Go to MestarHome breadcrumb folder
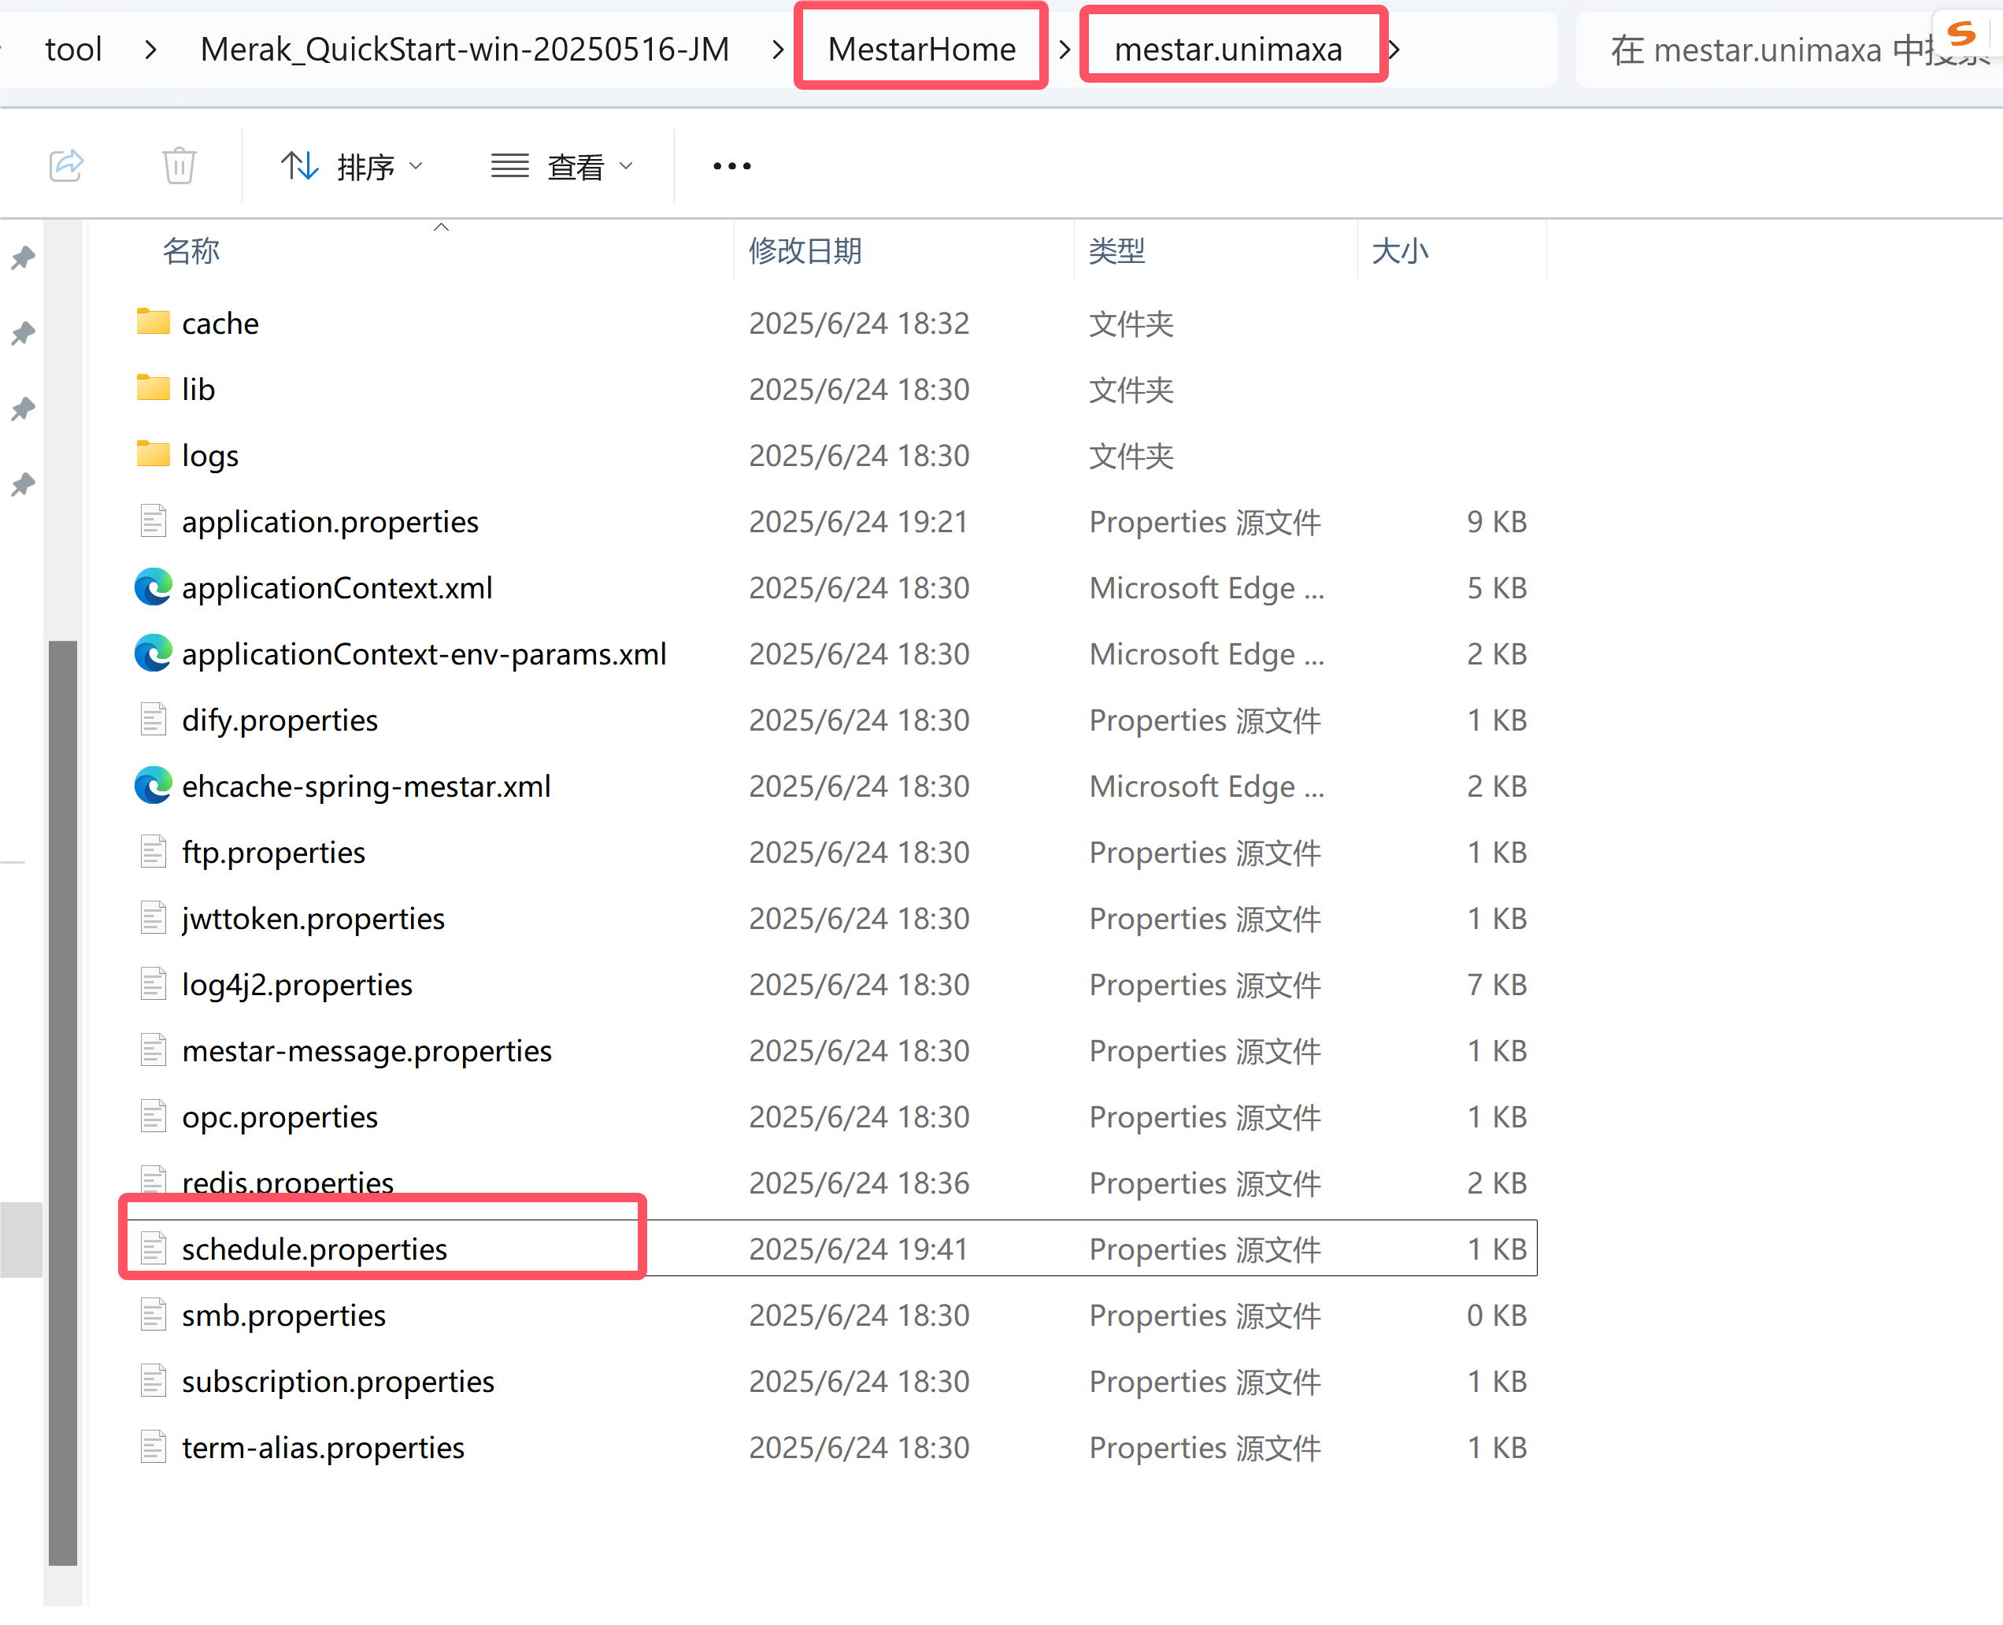The image size is (2003, 1625). (921, 49)
